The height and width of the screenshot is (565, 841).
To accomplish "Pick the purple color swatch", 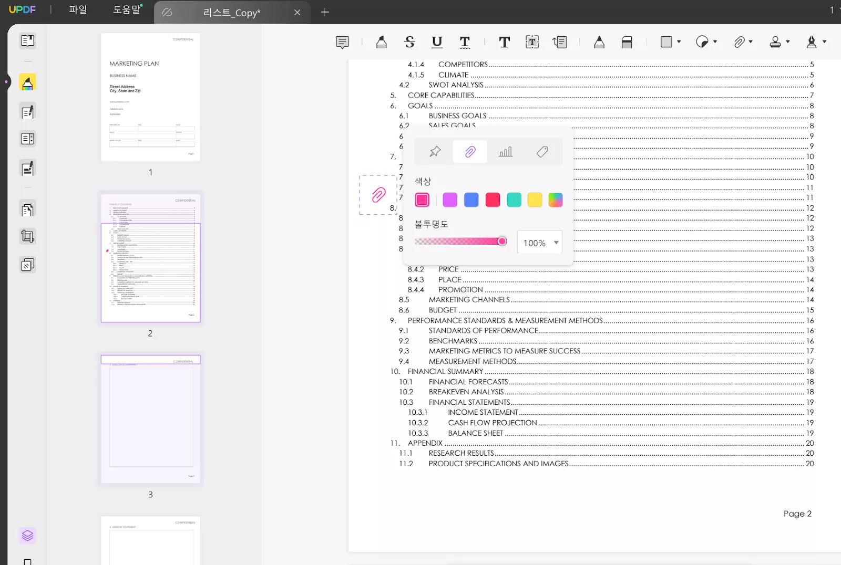I will 450,200.
